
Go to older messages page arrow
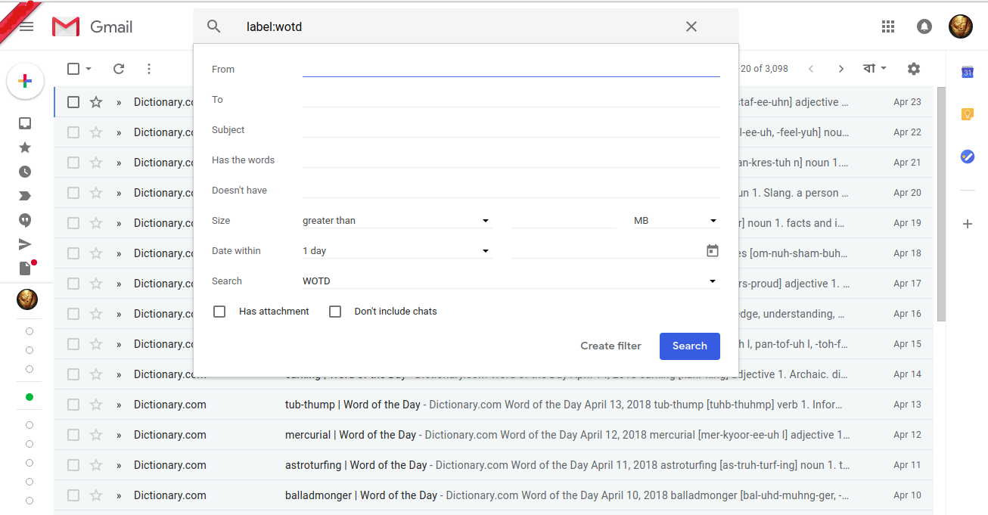[x=841, y=69]
